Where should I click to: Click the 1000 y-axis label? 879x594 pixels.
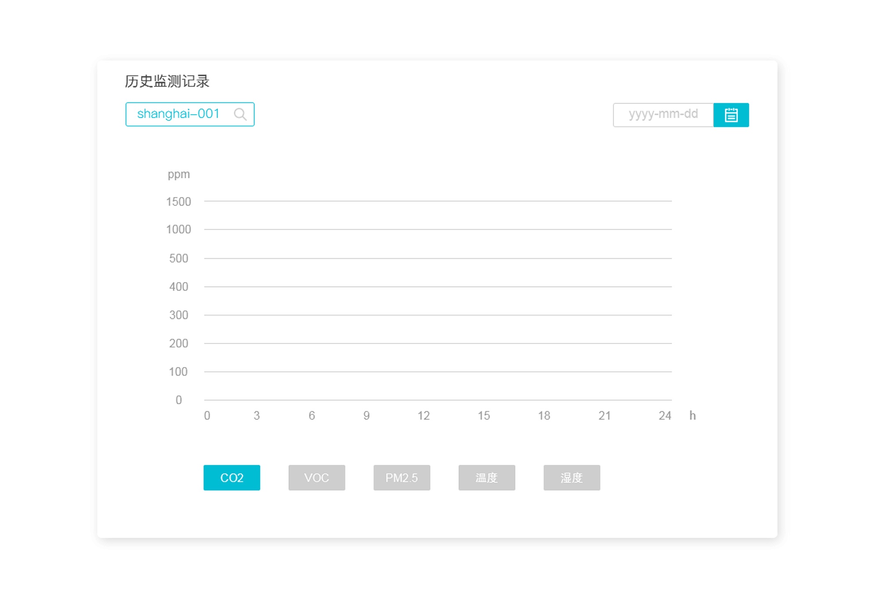178,229
